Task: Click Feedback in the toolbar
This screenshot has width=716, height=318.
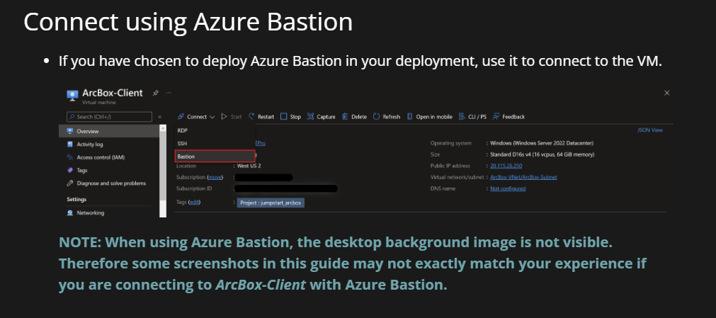Action: (x=508, y=117)
